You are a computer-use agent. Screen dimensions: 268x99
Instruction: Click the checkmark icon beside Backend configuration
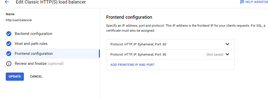(9, 34)
